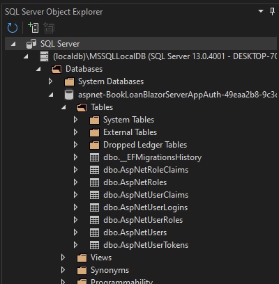This screenshot has width=279, height=284.
Task: Select the dbo.AspNetUserClaims label
Action: (146, 195)
